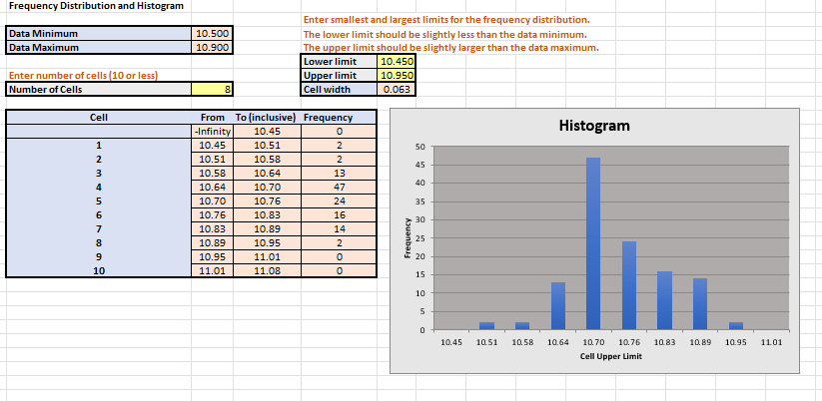The height and width of the screenshot is (401, 822).
Task: Select the histogram bar at 10.89
Action: click(x=700, y=304)
